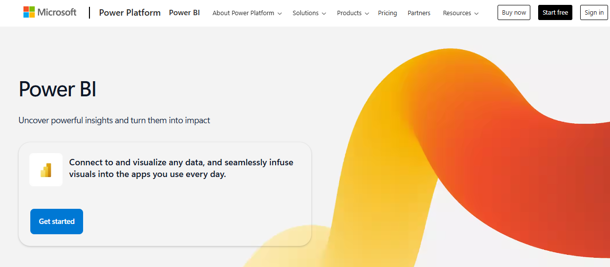Click the 'Uncover powerful insights' tagline text

114,120
